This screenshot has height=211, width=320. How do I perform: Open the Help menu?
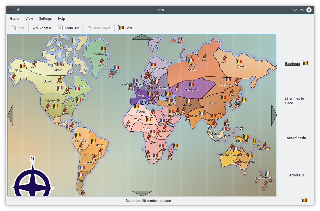pyautogui.click(x=61, y=19)
